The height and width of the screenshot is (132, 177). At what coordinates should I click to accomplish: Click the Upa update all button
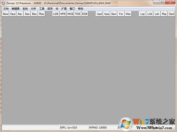106,14
